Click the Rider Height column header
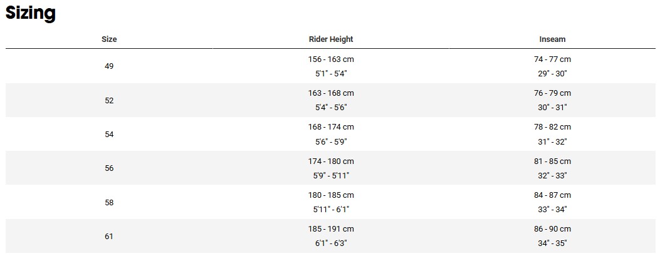This screenshot has height=261, width=660. point(331,39)
